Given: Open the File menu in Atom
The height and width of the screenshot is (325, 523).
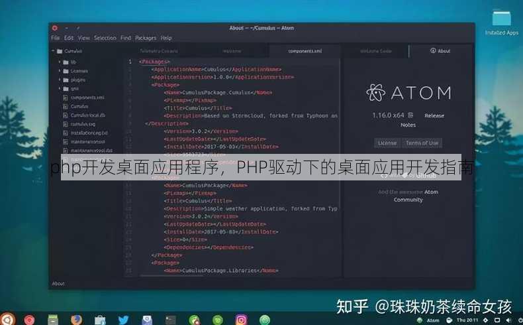Looking at the screenshot, I should click(56, 38).
